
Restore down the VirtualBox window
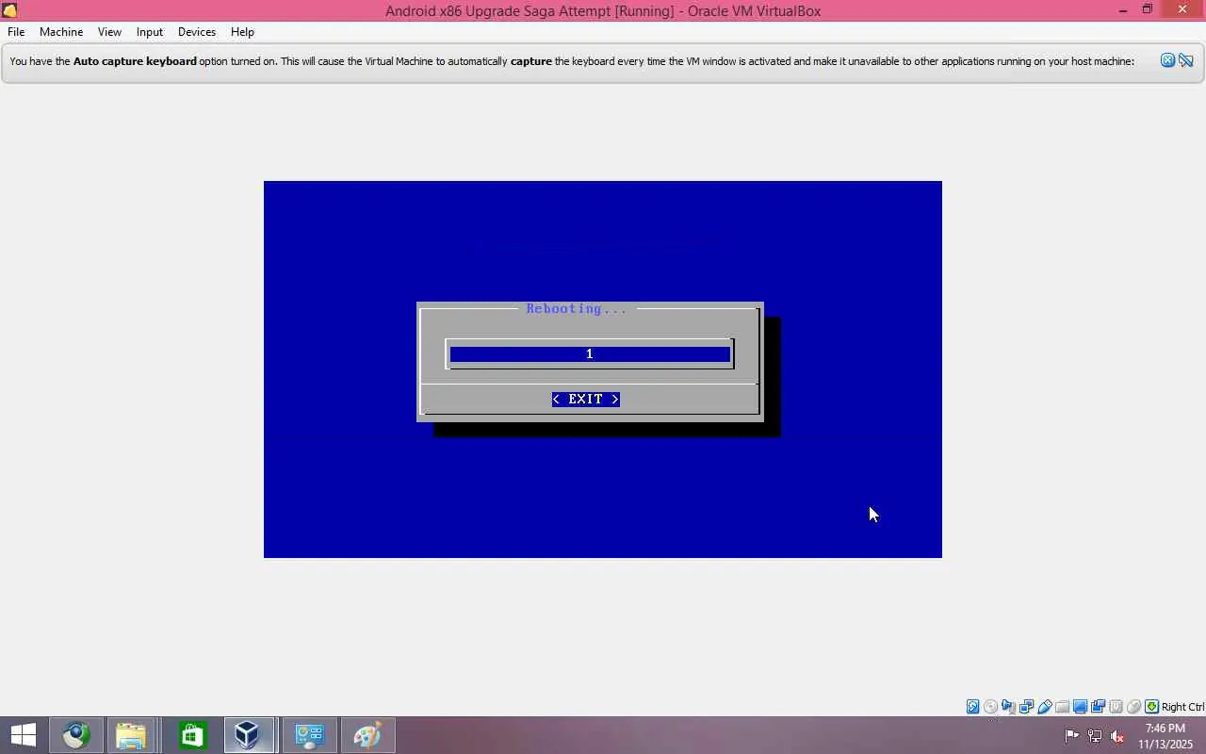[x=1148, y=10]
